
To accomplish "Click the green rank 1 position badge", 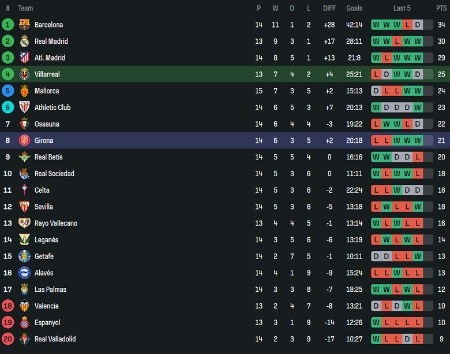I will (x=7, y=25).
